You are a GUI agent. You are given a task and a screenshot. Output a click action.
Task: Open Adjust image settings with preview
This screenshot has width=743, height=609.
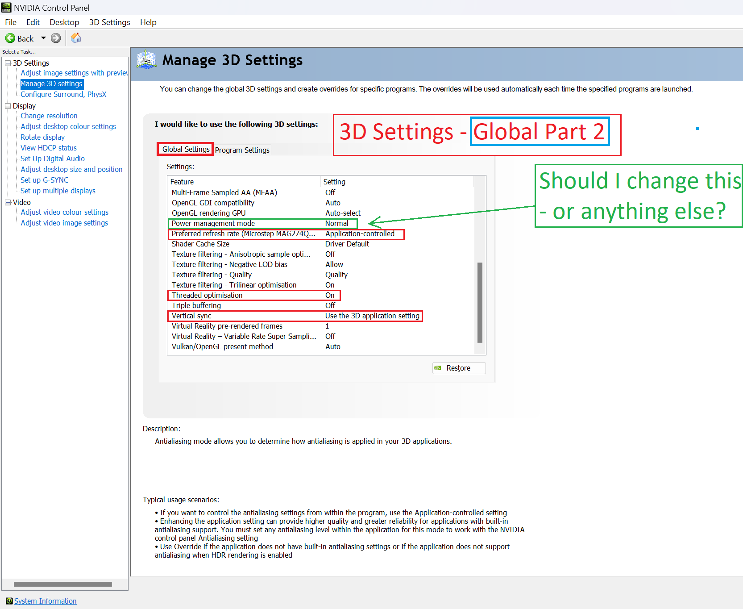(x=74, y=73)
